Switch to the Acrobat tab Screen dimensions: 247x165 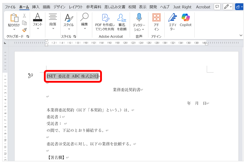pyautogui.click(x=203, y=7)
